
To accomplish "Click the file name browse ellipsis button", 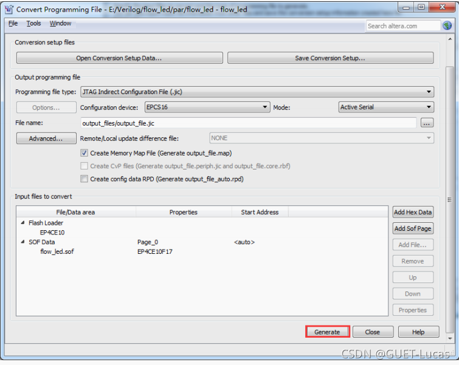I will [x=427, y=123].
